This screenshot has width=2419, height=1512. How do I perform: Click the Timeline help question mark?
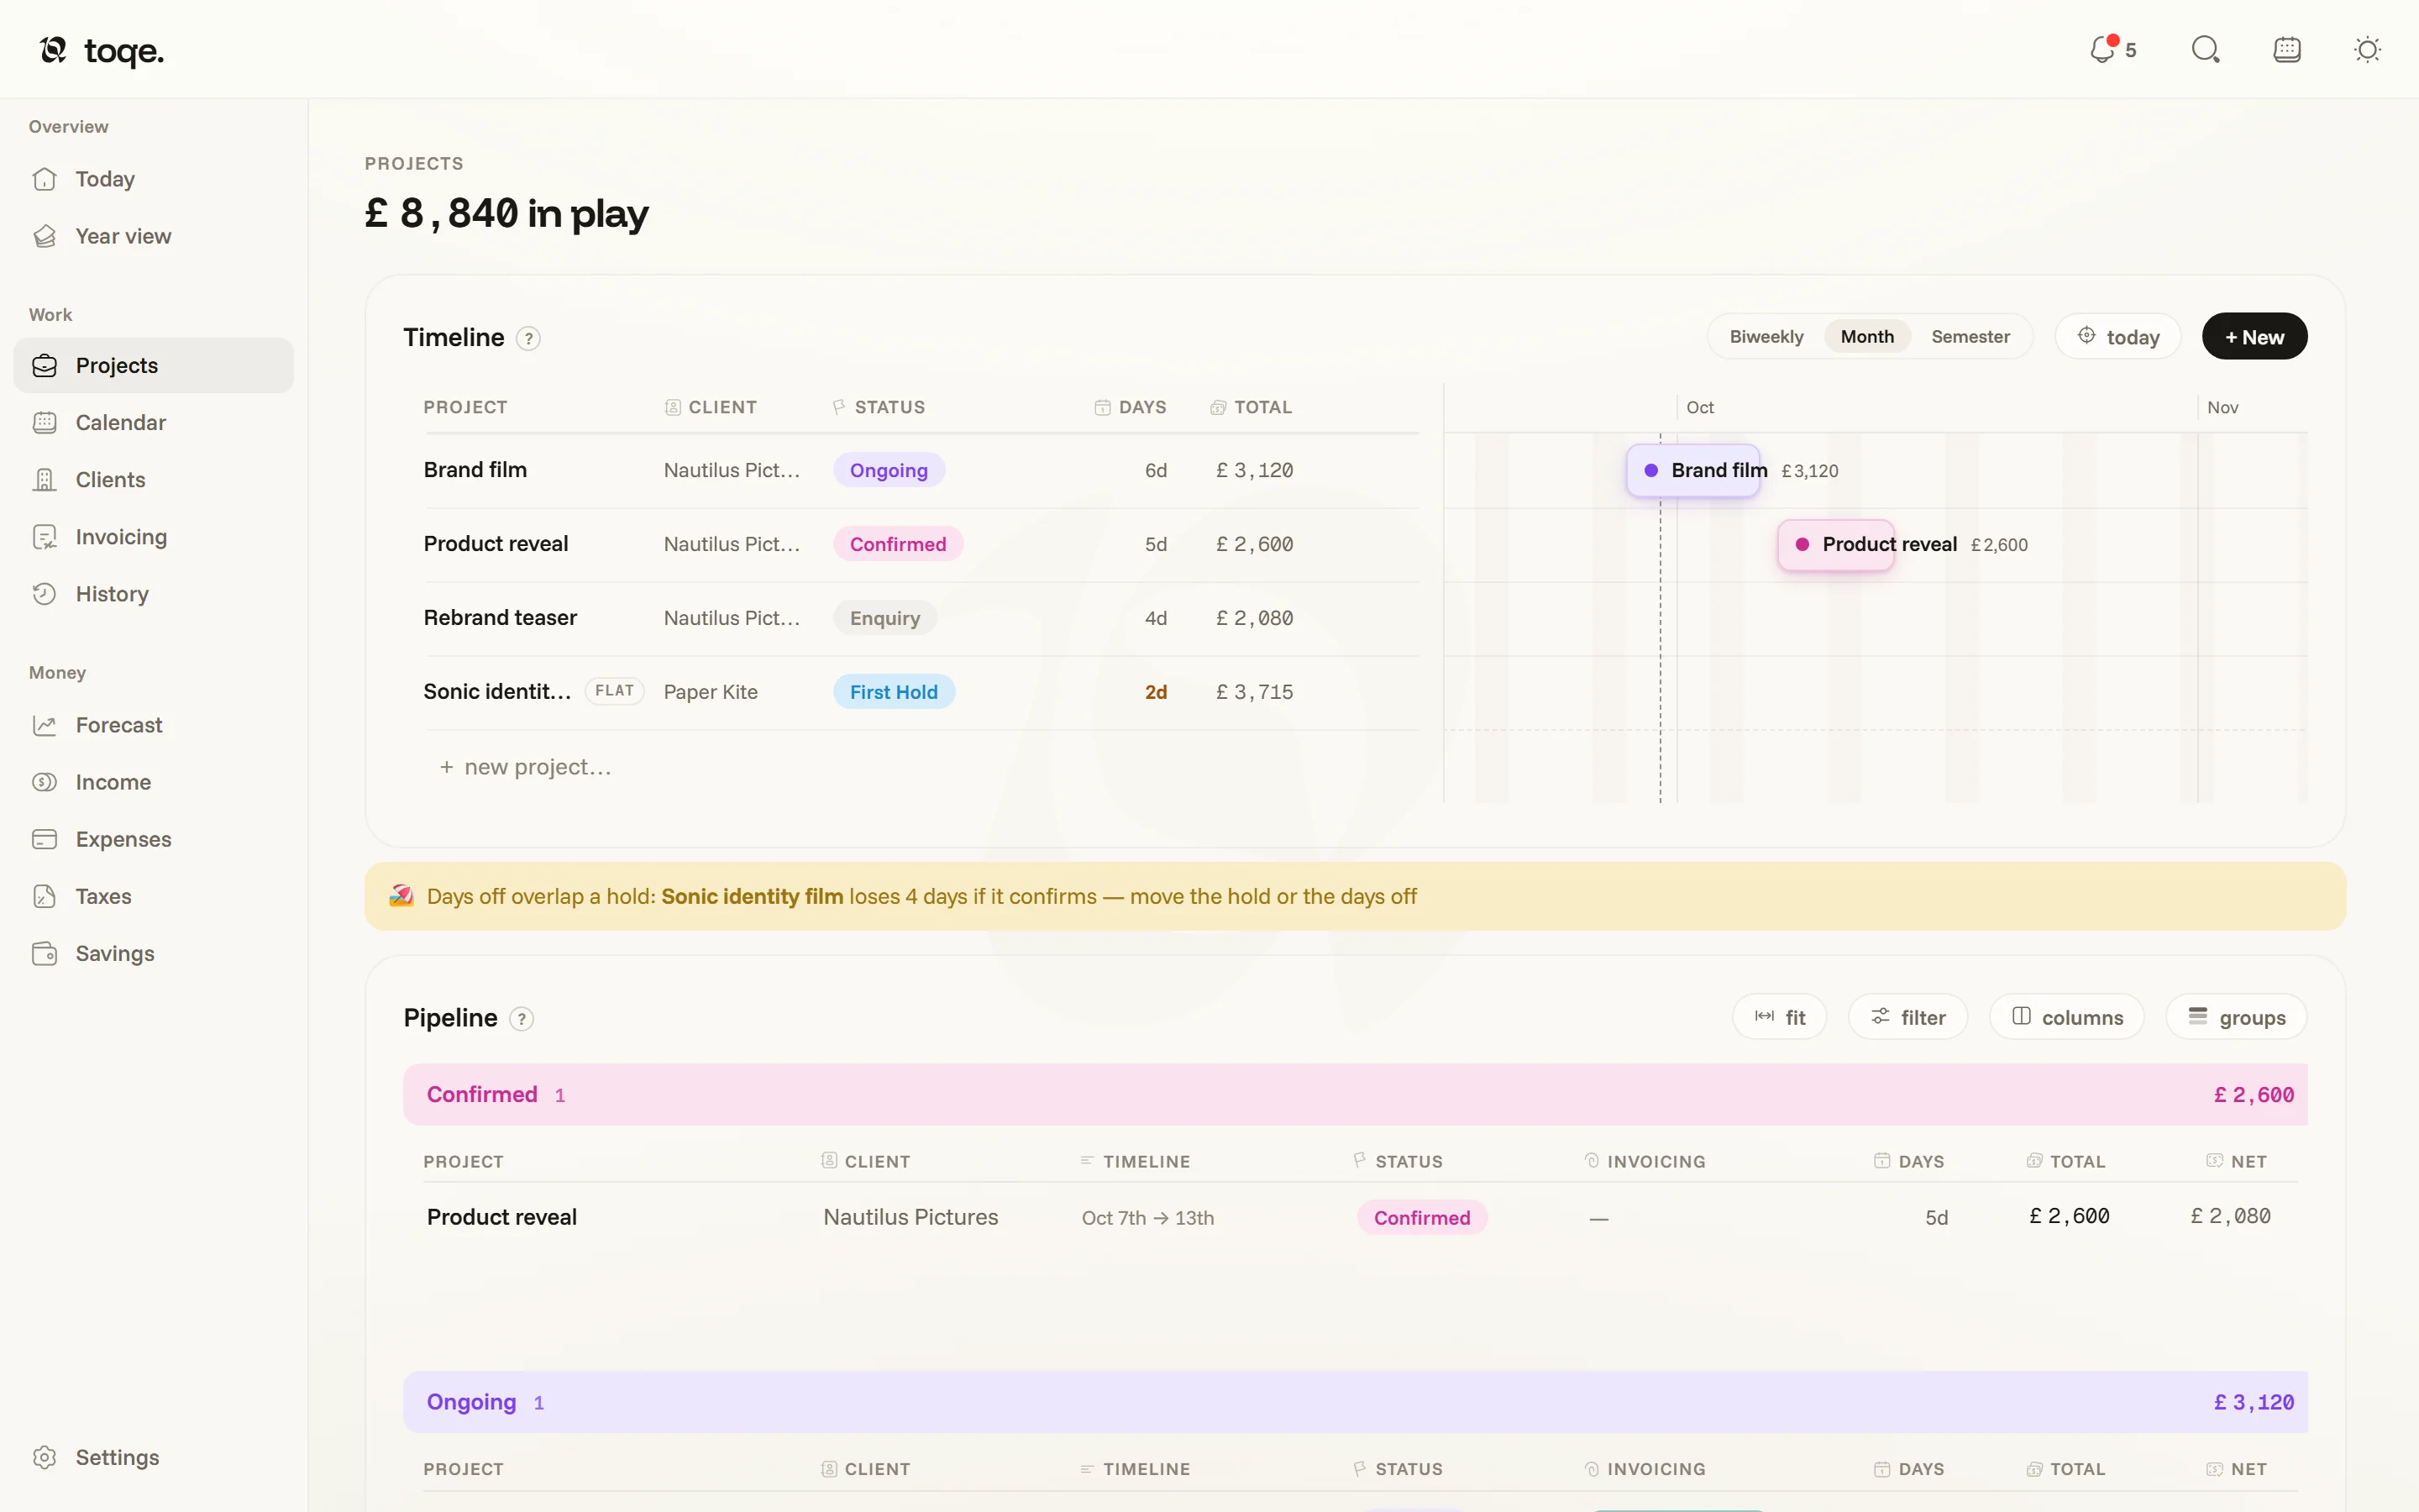pos(527,339)
